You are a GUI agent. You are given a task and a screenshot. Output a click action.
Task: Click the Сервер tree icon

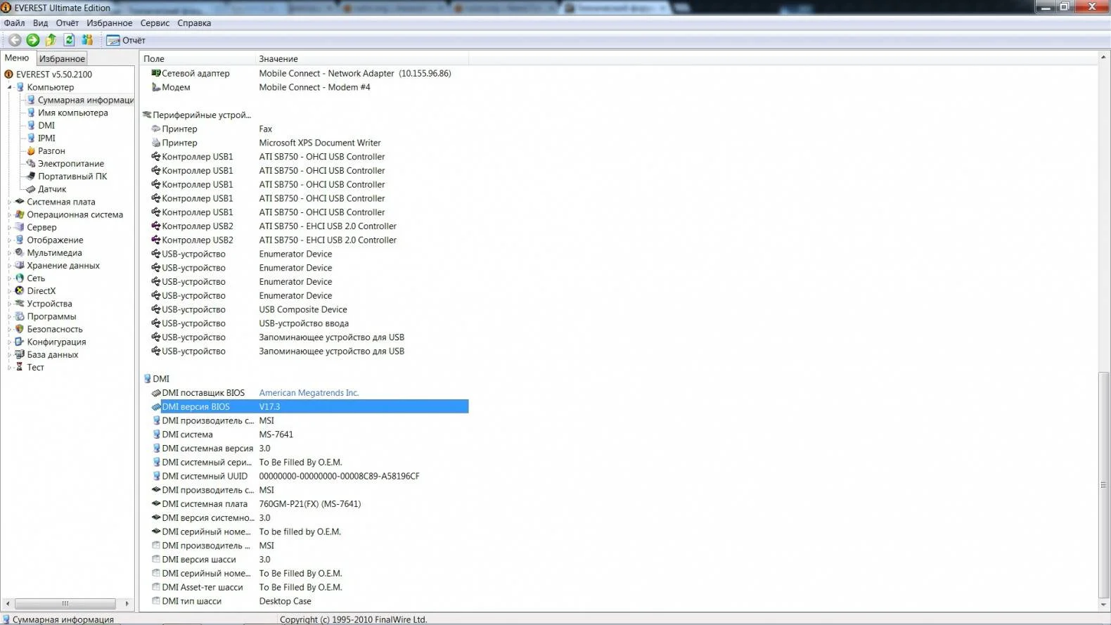pyautogui.click(x=20, y=227)
